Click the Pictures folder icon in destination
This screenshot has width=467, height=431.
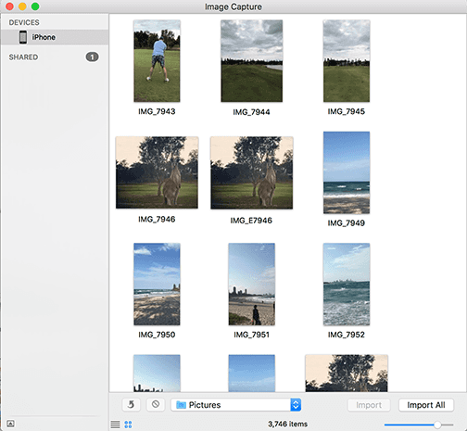181,405
